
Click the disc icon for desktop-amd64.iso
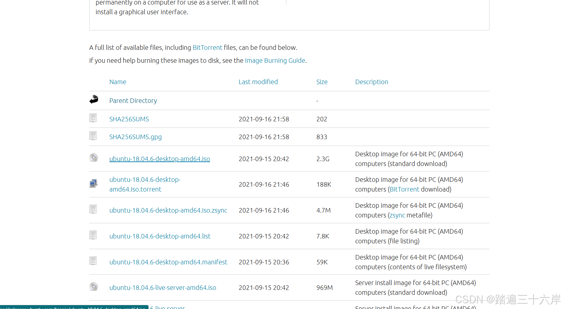point(94,158)
